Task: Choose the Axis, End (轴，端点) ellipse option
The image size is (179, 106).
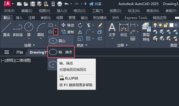Action: coord(61,52)
